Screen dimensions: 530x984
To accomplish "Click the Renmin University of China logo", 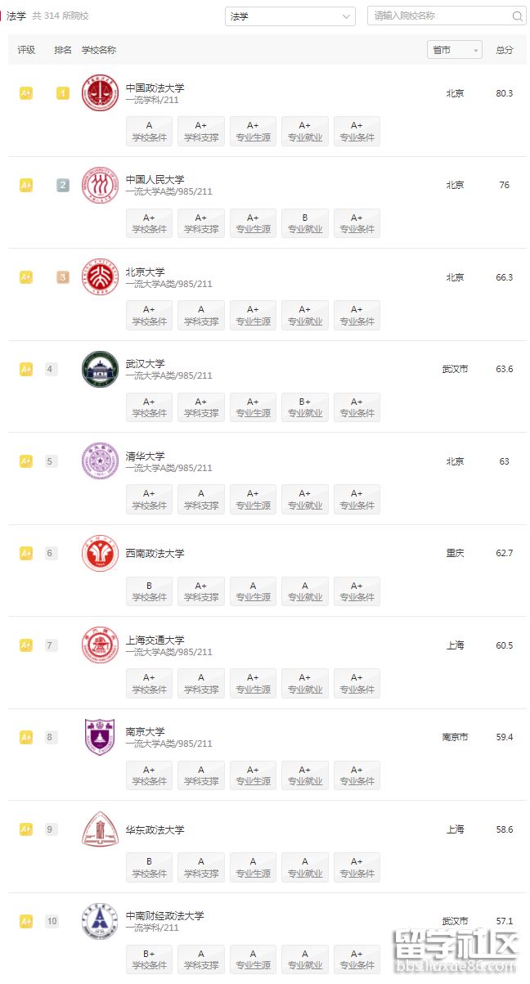I will (x=100, y=186).
